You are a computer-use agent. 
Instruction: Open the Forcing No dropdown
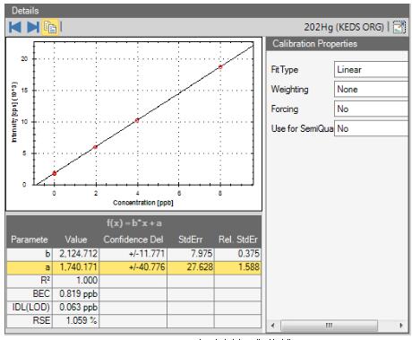[x=371, y=109]
